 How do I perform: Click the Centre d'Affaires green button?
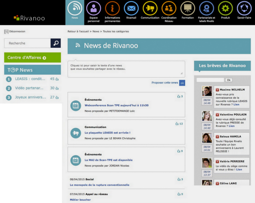tap(33, 57)
